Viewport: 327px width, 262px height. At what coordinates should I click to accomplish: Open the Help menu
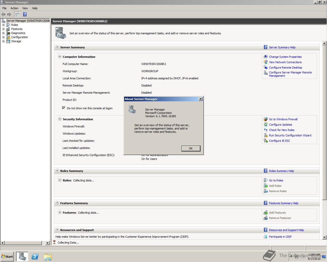point(35,8)
